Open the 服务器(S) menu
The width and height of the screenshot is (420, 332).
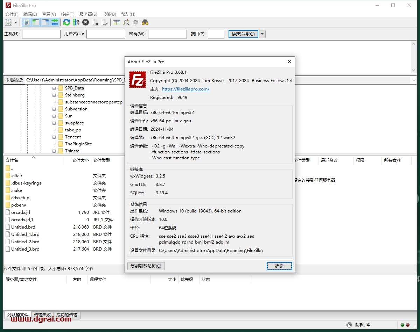click(88, 14)
